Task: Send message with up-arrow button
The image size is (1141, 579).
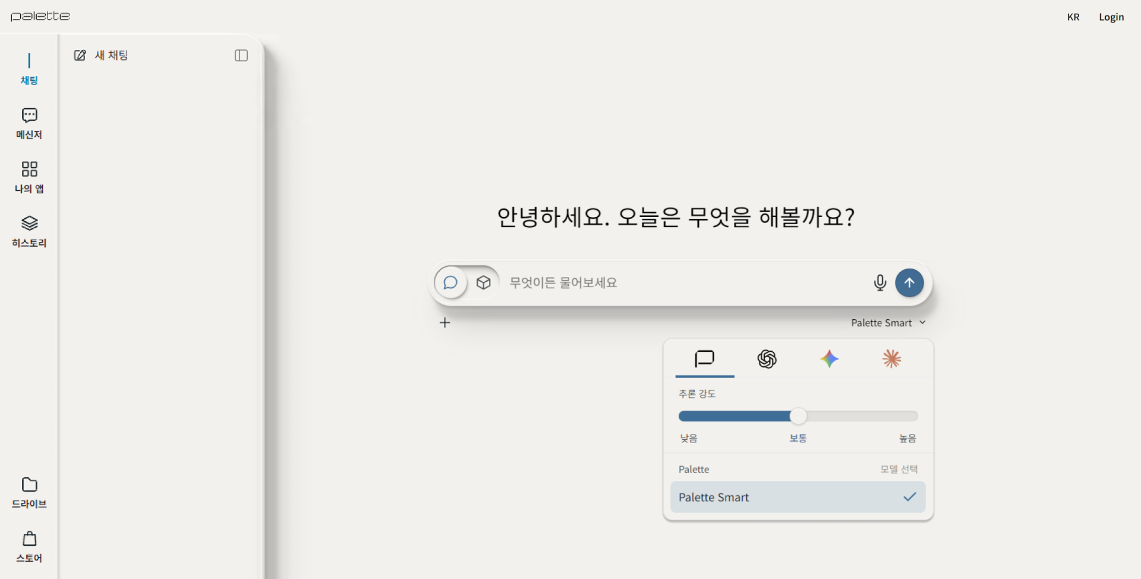Action: [x=909, y=282]
